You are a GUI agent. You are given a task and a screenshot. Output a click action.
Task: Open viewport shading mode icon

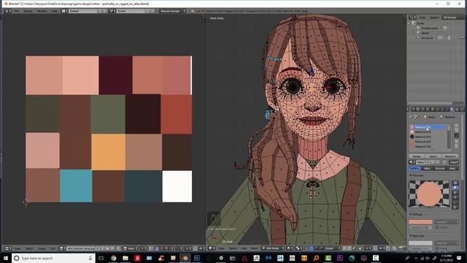pos(290,248)
